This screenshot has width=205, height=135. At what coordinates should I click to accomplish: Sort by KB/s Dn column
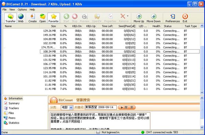click(x=76, y=26)
